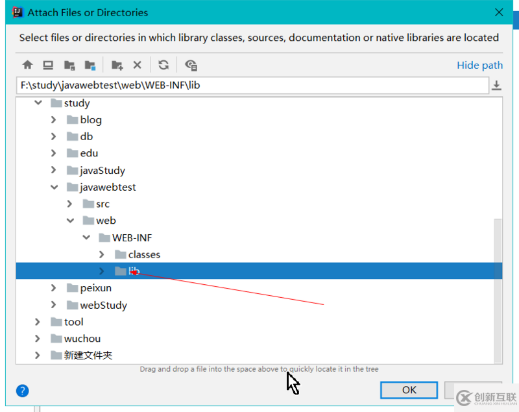Close the Attach Files dialog
Image resolution: width=519 pixels, height=412 pixels.
pos(499,12)
